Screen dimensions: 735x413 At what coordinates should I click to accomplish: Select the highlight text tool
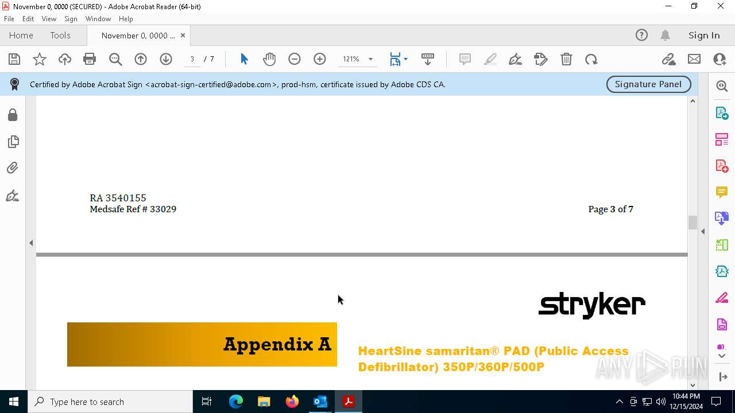(490, 59)
